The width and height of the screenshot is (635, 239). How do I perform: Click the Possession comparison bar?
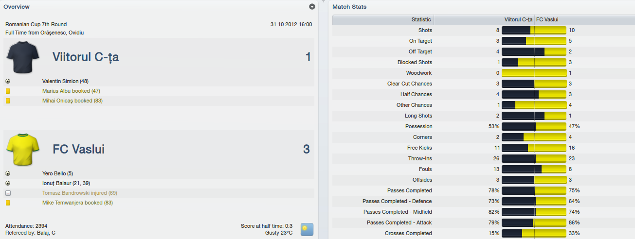534,126
